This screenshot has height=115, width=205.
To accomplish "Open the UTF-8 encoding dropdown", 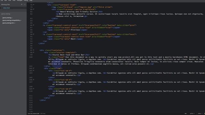I will [192, 114].
